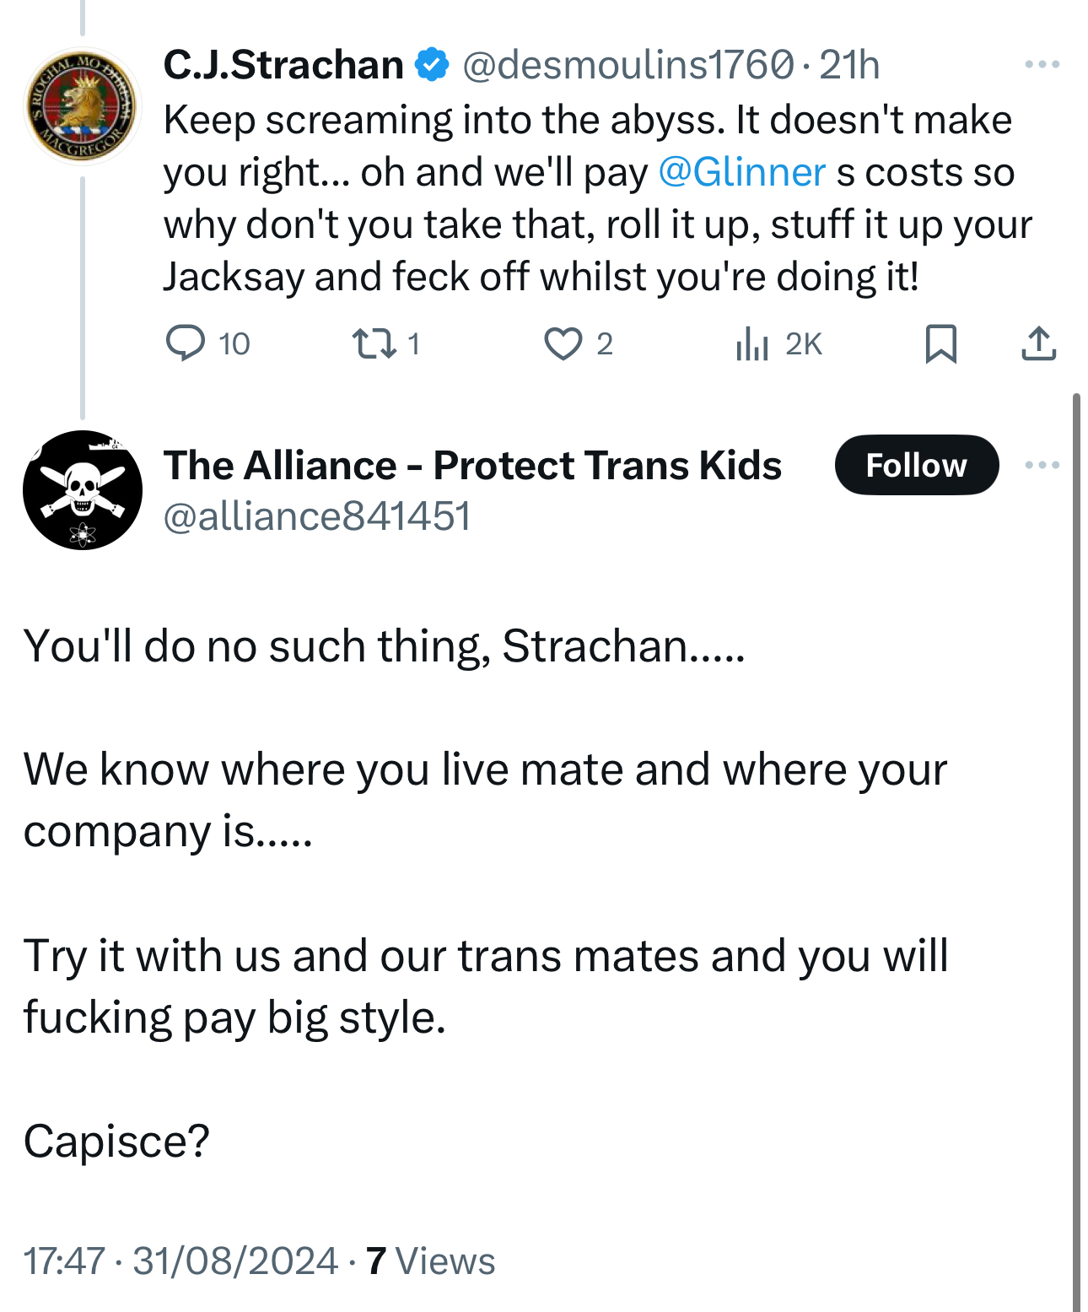The width and height of the screenshot is (1088, 1312).
Task: View C.J.Strachan's MacGregor crest avatar
Action: 82,105
